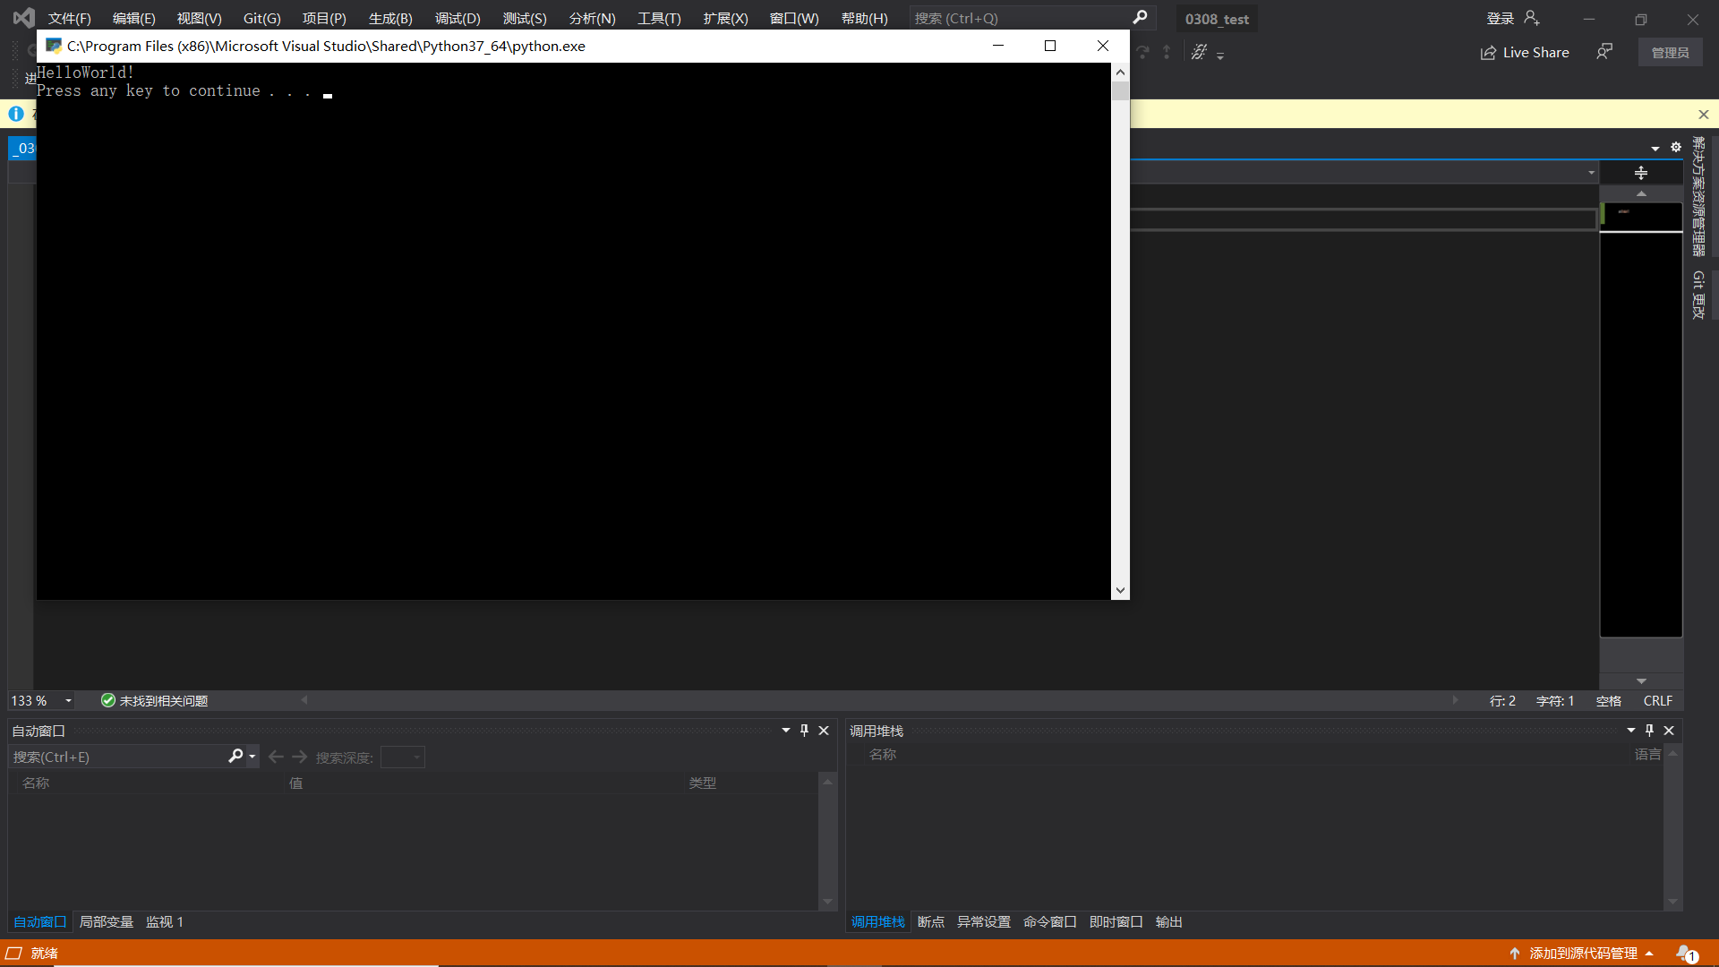Click the Visual Studio quick search icon

pos(1140,18)
